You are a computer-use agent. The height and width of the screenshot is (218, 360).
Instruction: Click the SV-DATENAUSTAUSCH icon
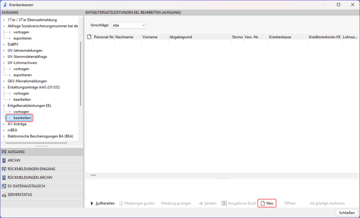[x=4, y=186]
